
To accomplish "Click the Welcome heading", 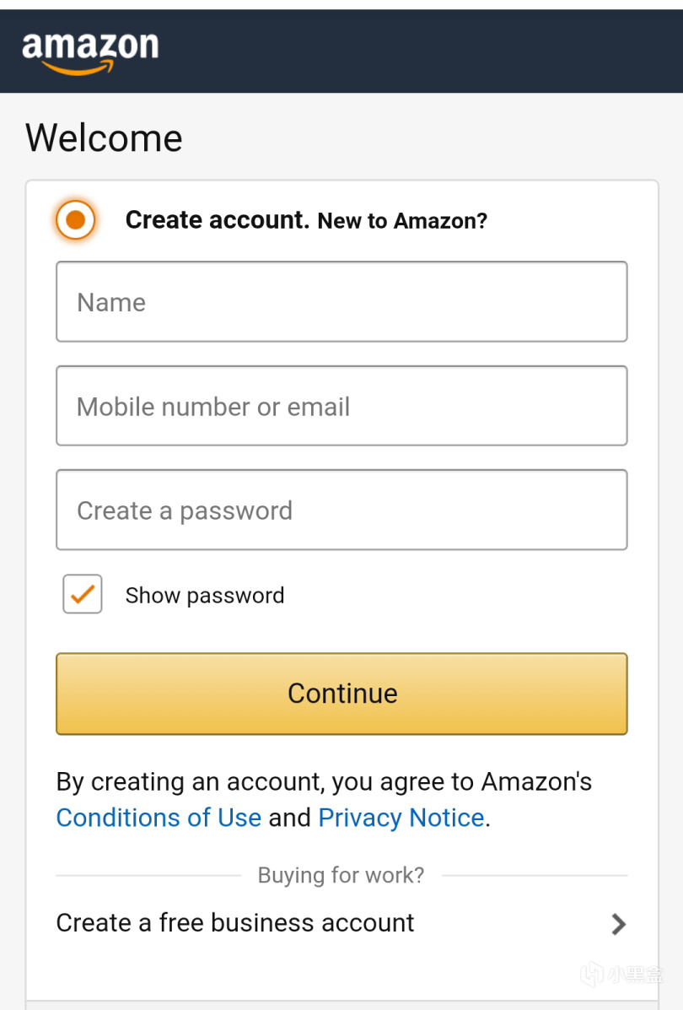I will 104,138.
